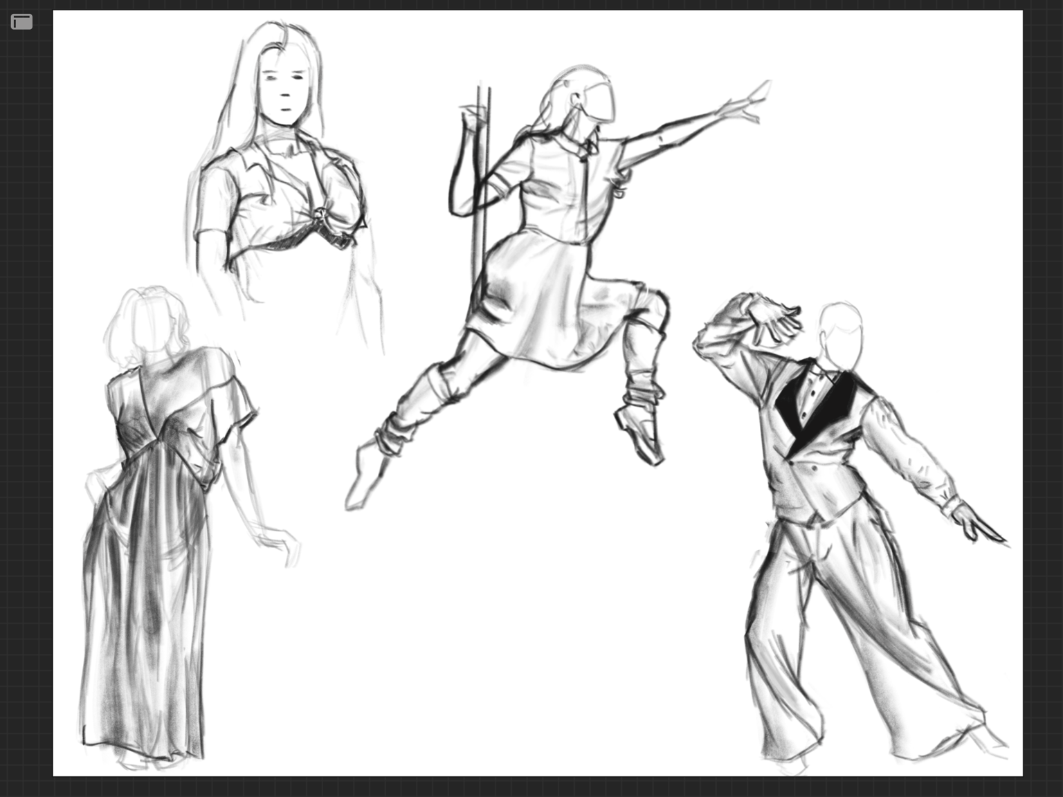
Task: Tap the white sketch canvas
Action: click(x=538, y=393)
